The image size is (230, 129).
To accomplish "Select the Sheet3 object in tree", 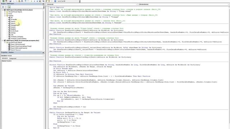I will coord(19,48).
